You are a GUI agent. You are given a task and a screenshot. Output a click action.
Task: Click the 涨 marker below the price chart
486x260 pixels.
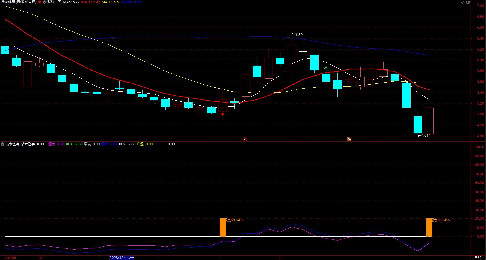pos(245,139)
